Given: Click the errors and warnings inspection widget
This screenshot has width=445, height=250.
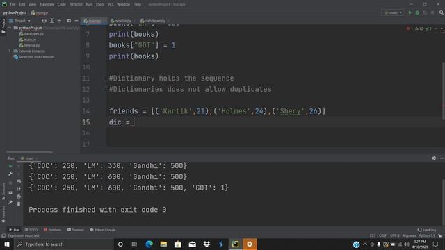Looking at the screenshot, I should [419, 28].
